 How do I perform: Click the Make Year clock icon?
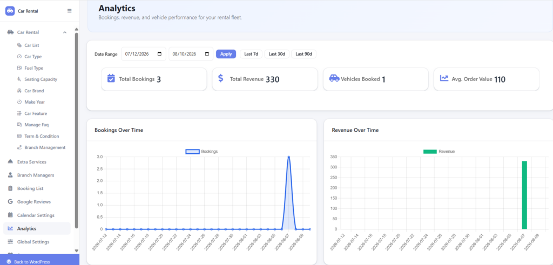tap(19, 102)
